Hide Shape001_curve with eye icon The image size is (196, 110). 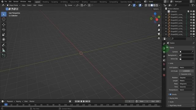click(191, 14)
